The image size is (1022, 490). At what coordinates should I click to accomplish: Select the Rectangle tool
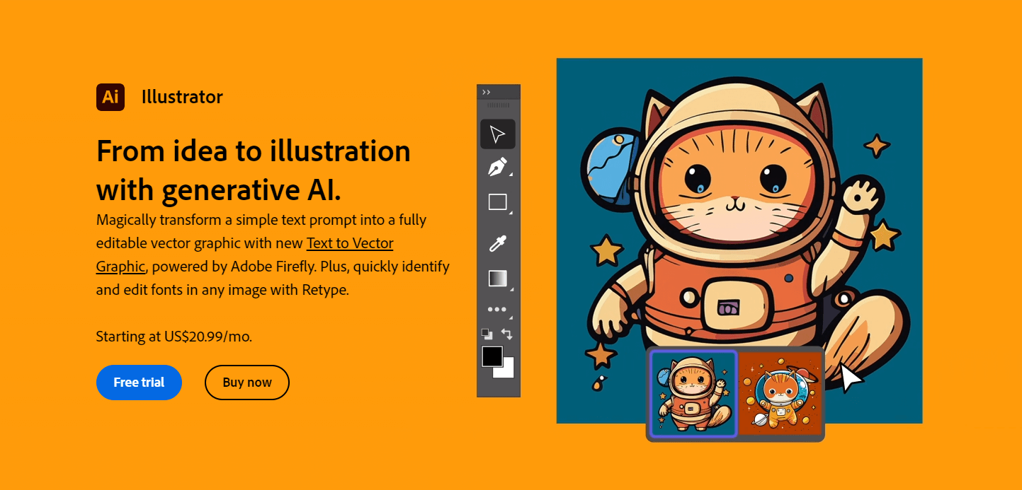[498, 202]
